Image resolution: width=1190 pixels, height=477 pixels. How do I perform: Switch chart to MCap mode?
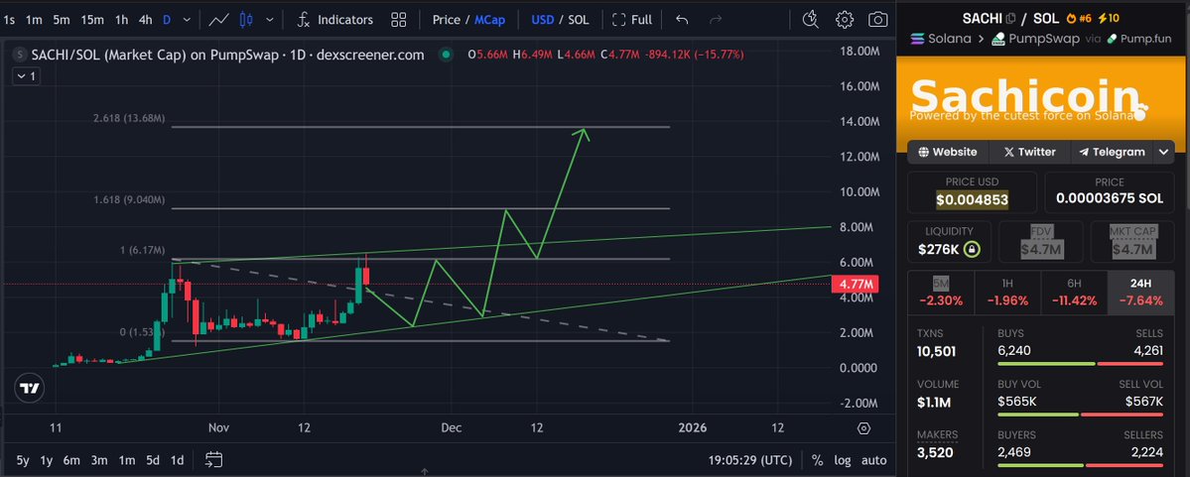(x=489, y=20)
